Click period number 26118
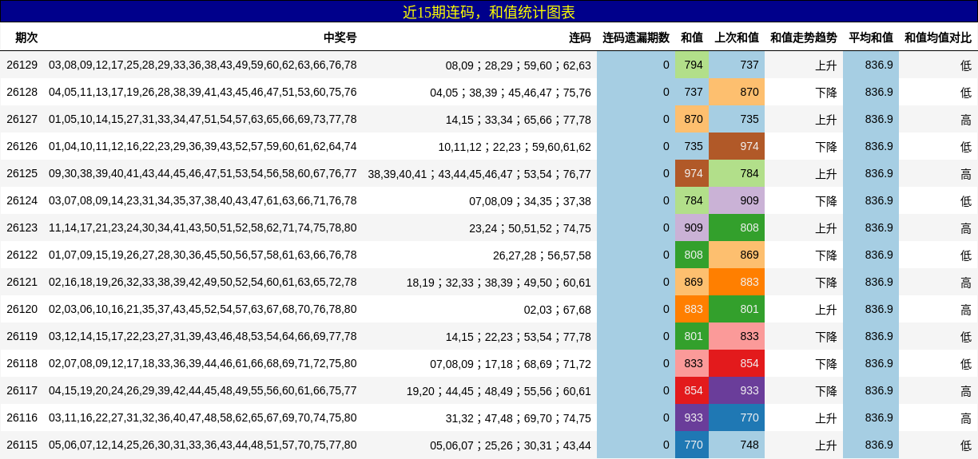 22,363
